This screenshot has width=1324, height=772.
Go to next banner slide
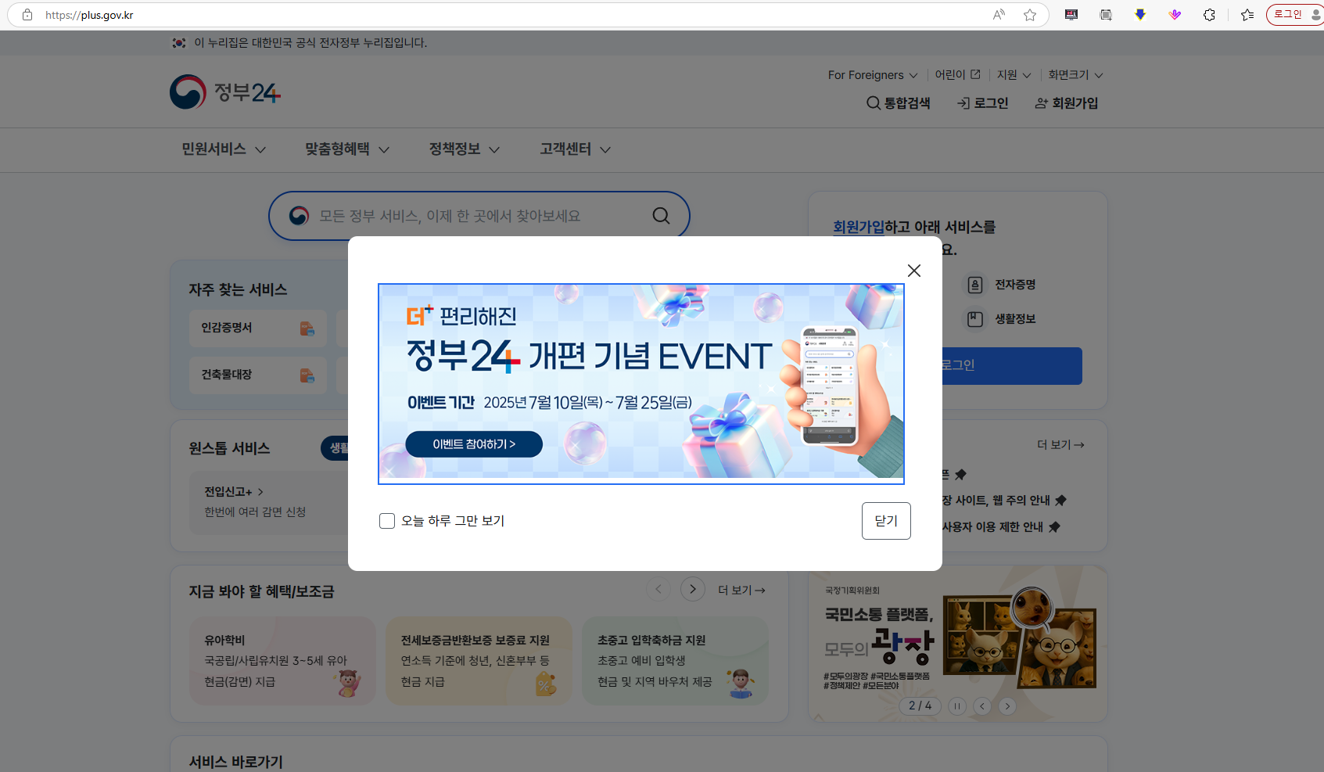(1007, 706)
